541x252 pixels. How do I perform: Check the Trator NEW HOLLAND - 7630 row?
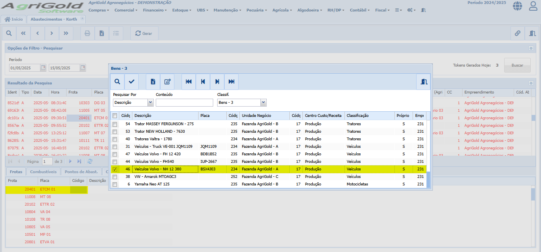pyautogui.click(x=115, y=132)
